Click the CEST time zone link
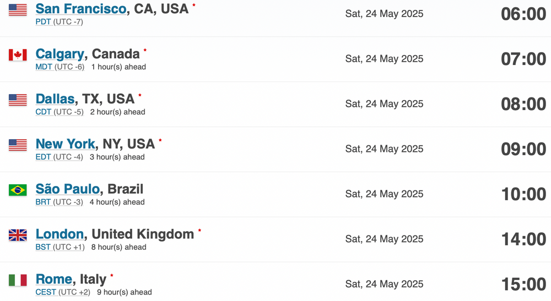Screen dimensions: 551x301 pos(46,292)
